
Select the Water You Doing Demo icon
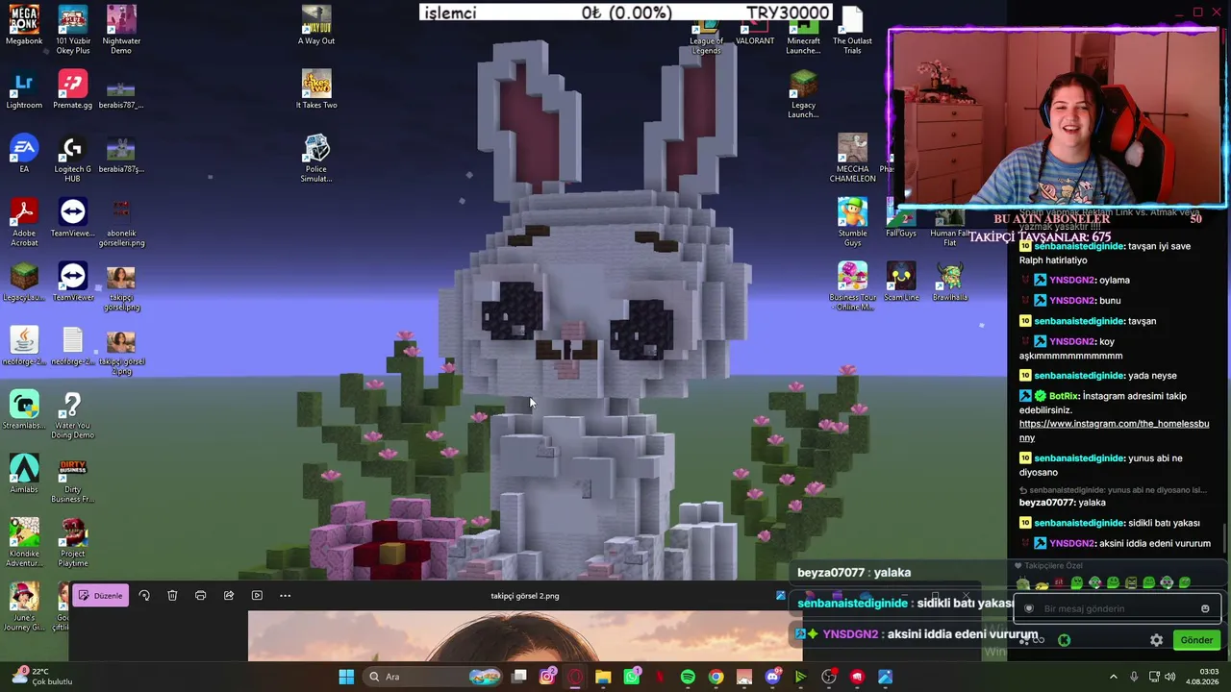click(x=72, y=415)
